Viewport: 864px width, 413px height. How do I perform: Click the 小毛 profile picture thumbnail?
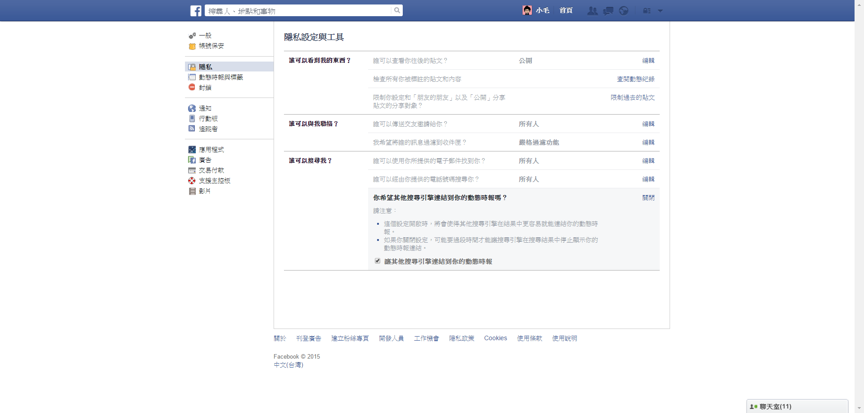point(527,10)
